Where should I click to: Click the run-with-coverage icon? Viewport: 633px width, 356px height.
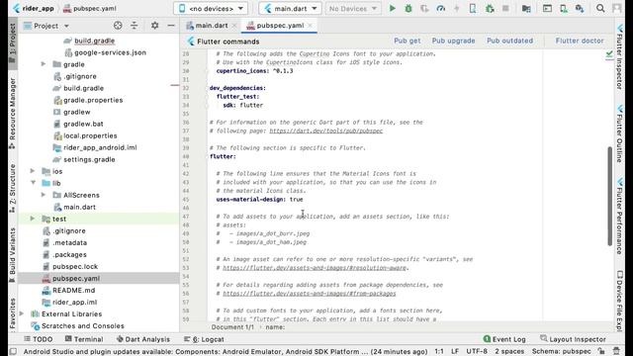click(x=424, y=9)
